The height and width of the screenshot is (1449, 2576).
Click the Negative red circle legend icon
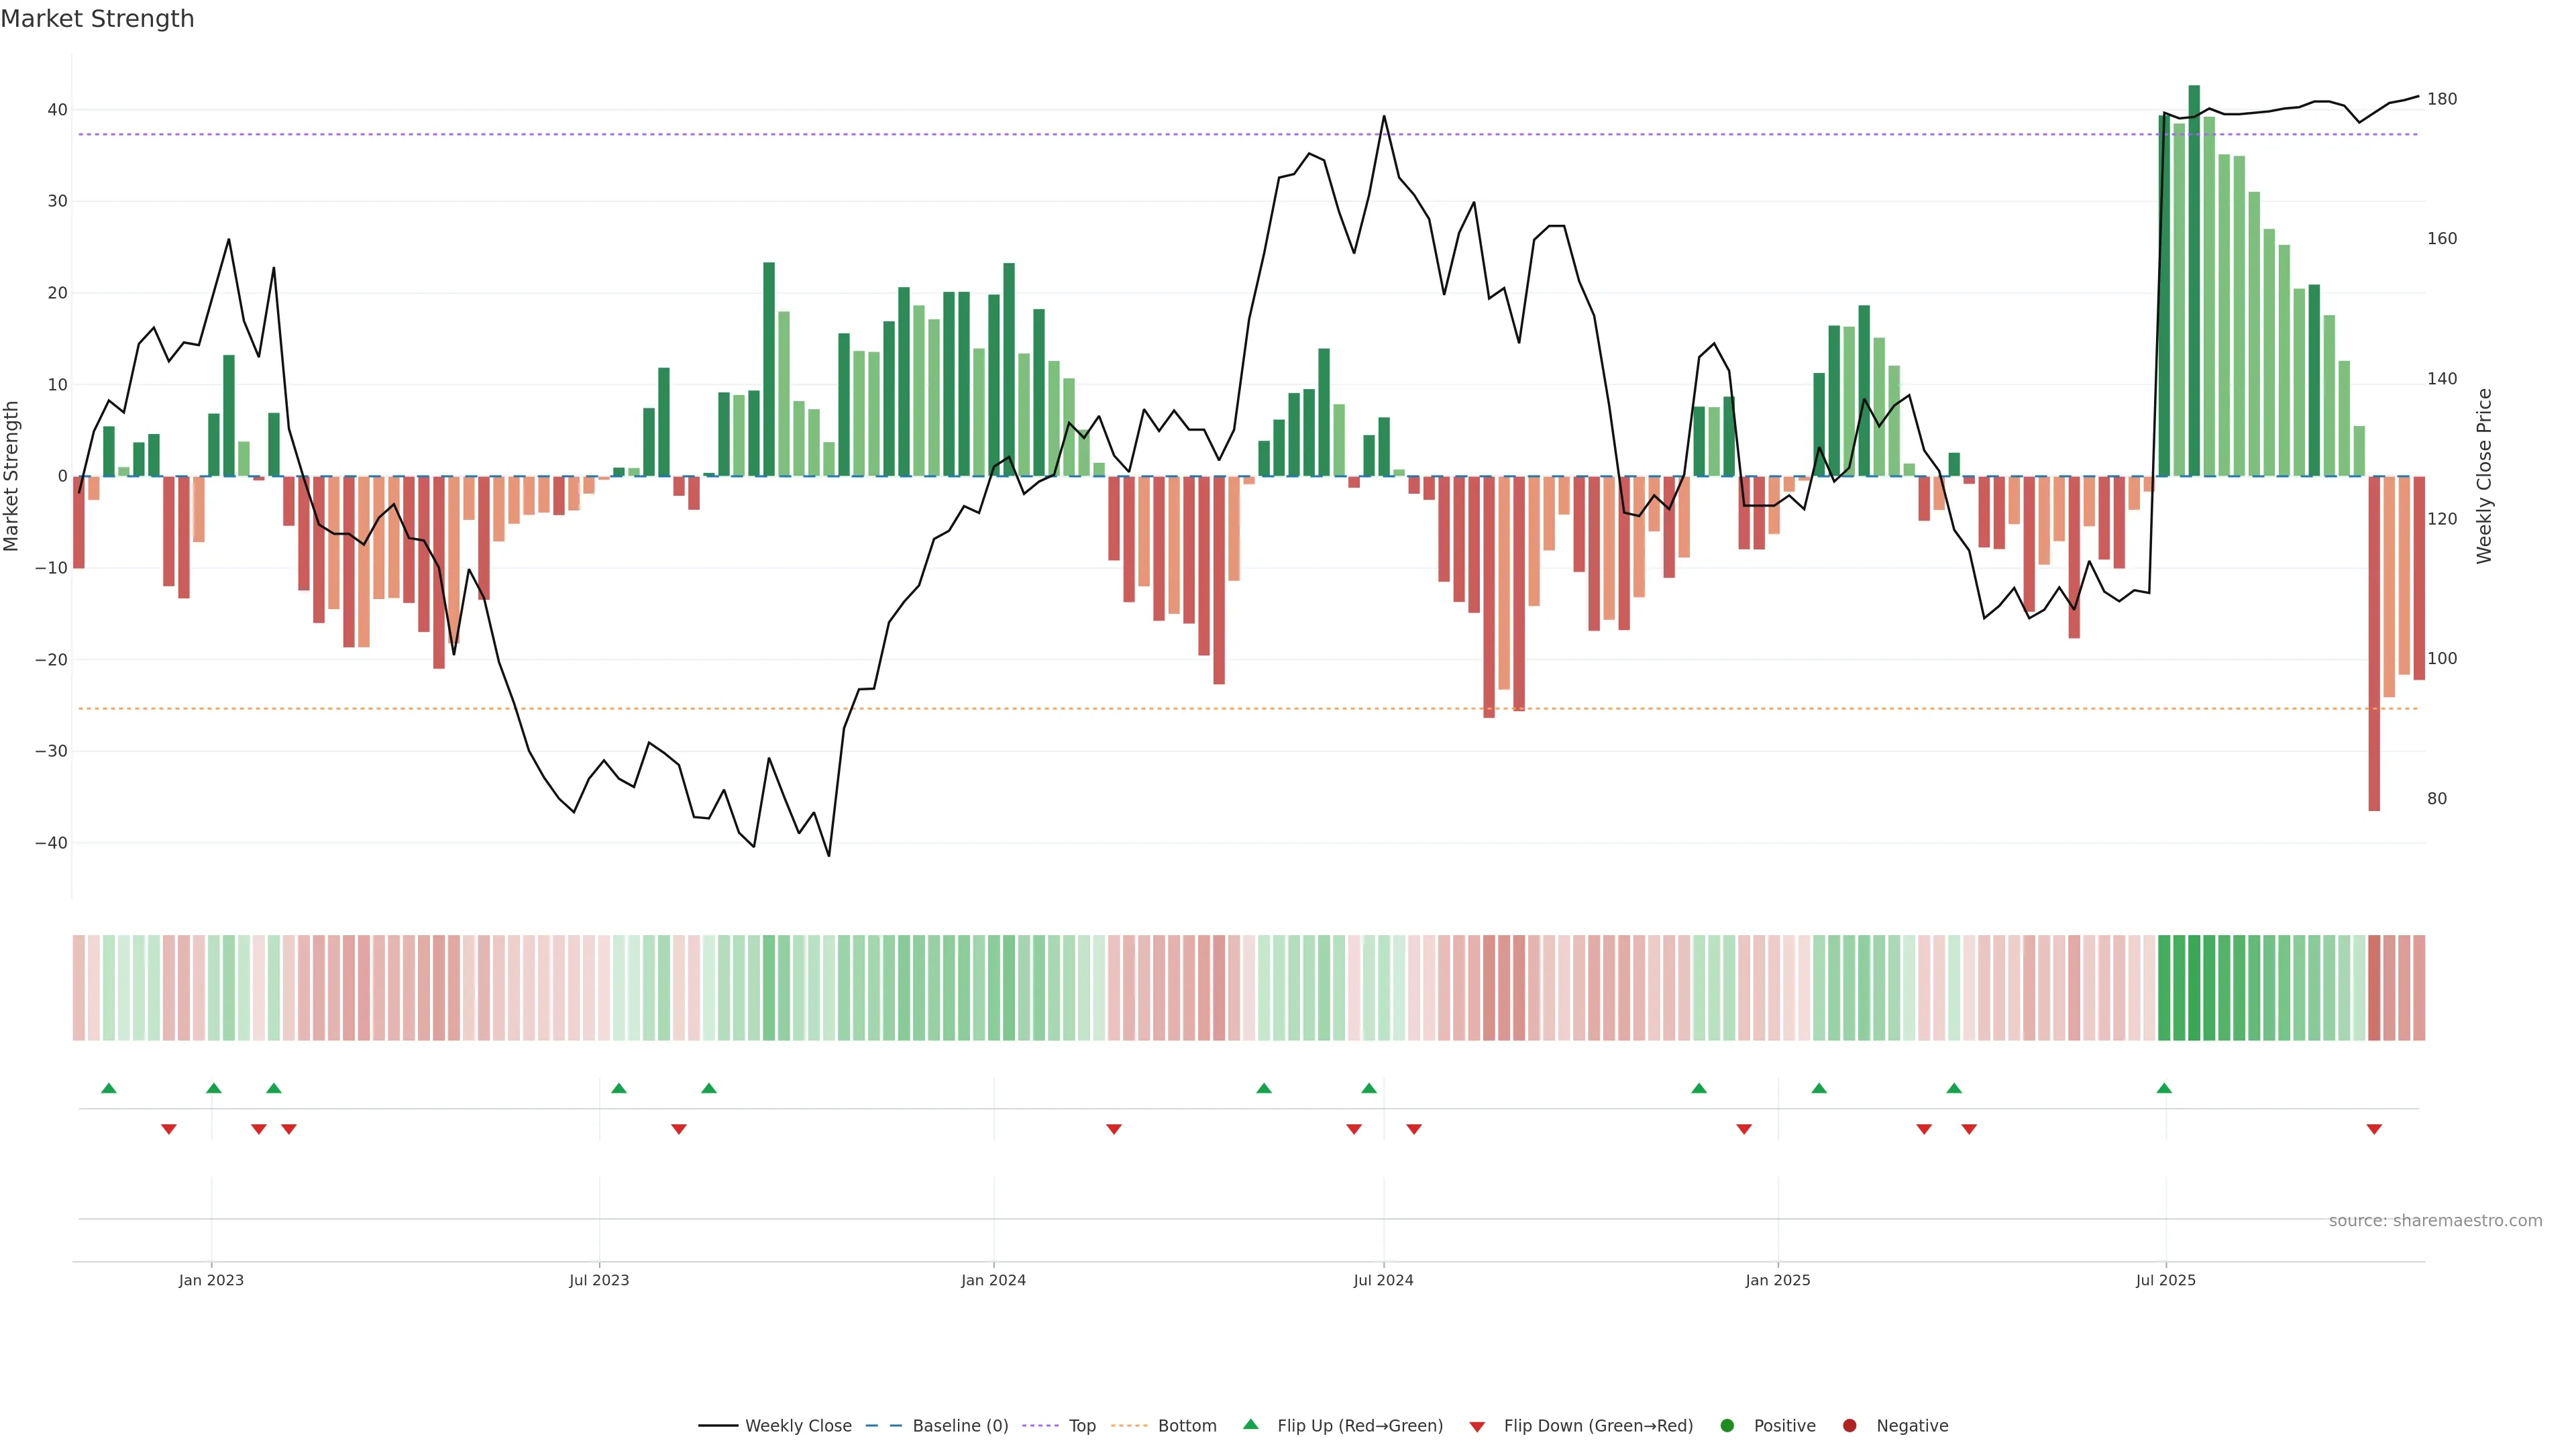coord(1849,1426)
